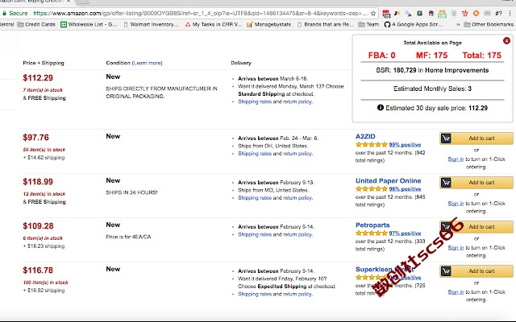Click 'Estimated Monthly Sales: 3' text
The image size is (516, 322).
tap(432, 89)
